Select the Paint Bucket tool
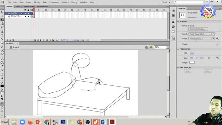Viewport: 222px width, 125px height. [x=2, y=62]
